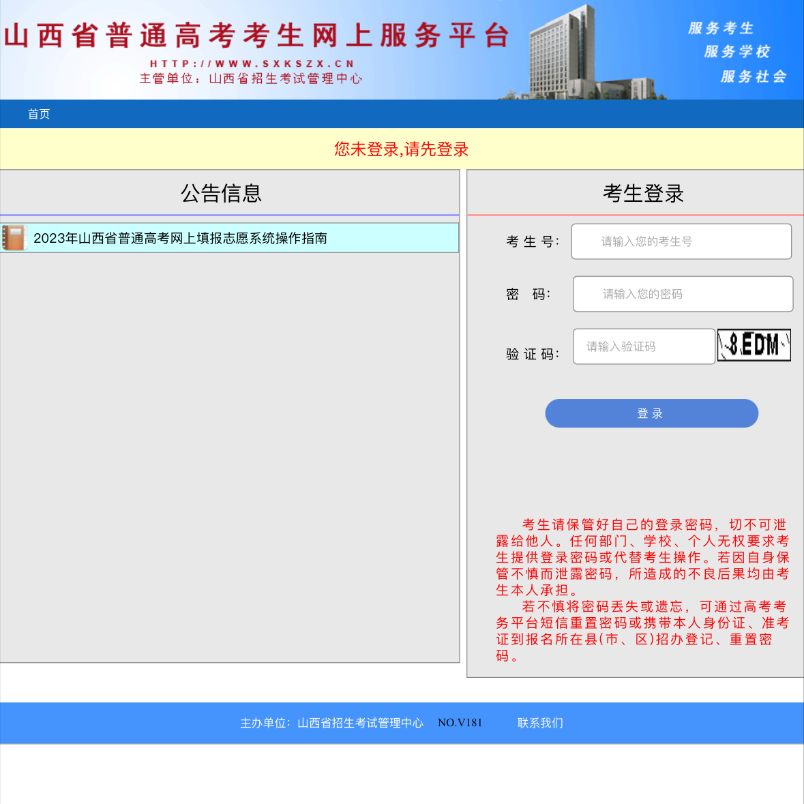This screenshot has width=804, height=804.
Task: Click the NO.V181 version label
Action: (460, 723)
